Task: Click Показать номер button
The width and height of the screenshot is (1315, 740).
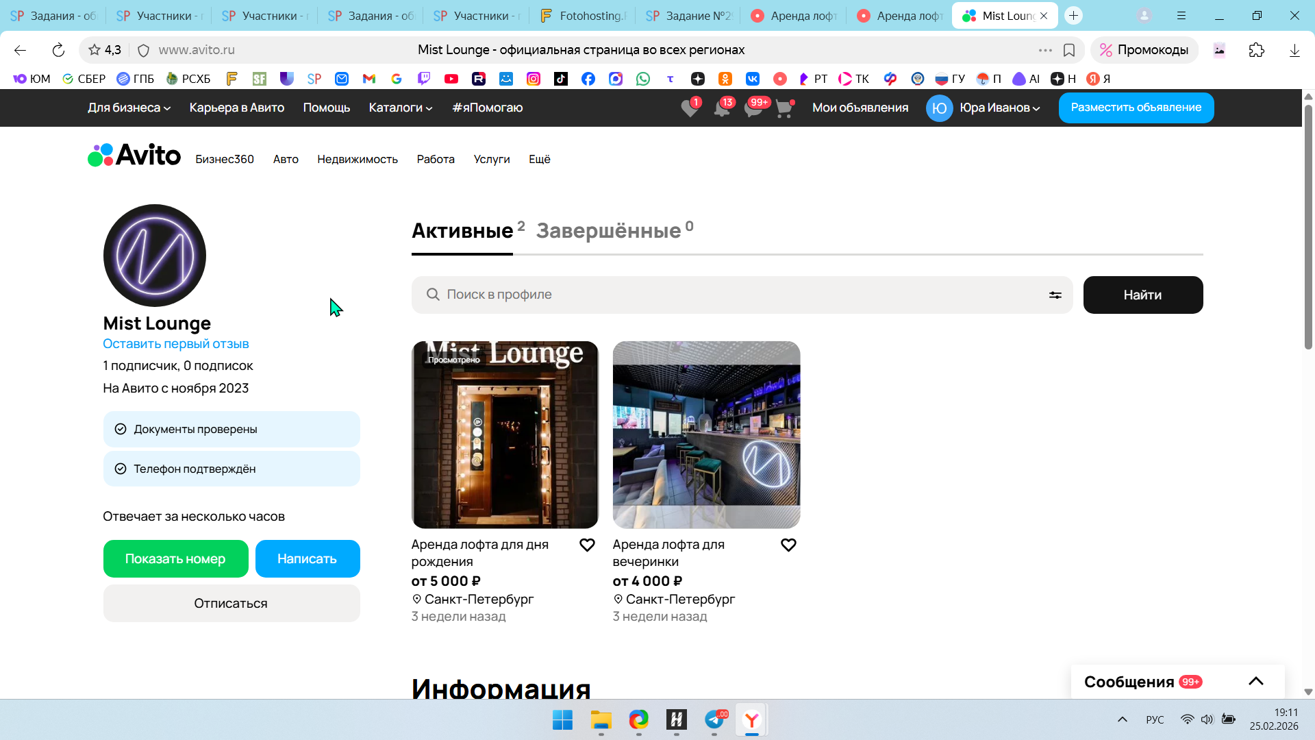Action: (175, 558)
